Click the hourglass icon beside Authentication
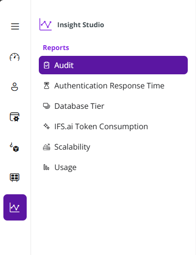The height and width of the screenshot is (255, 196). tap(47, 85)
